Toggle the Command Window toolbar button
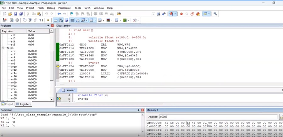The width and height of the screenshot is (283, 137). [x=56, y=20]
